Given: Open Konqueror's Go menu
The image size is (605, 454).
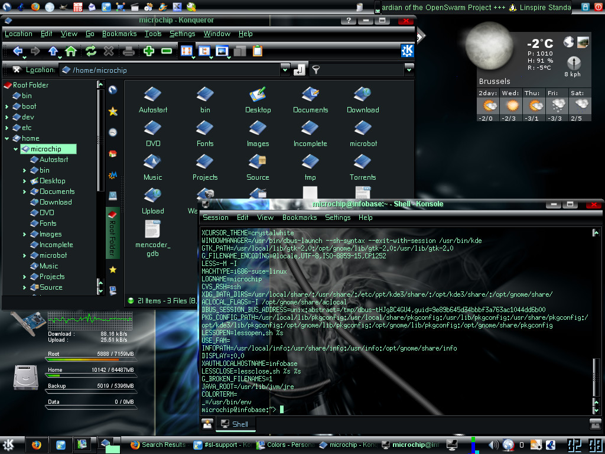Looking at the screenshot, I should pyautogui.click(x=90, y=34).
